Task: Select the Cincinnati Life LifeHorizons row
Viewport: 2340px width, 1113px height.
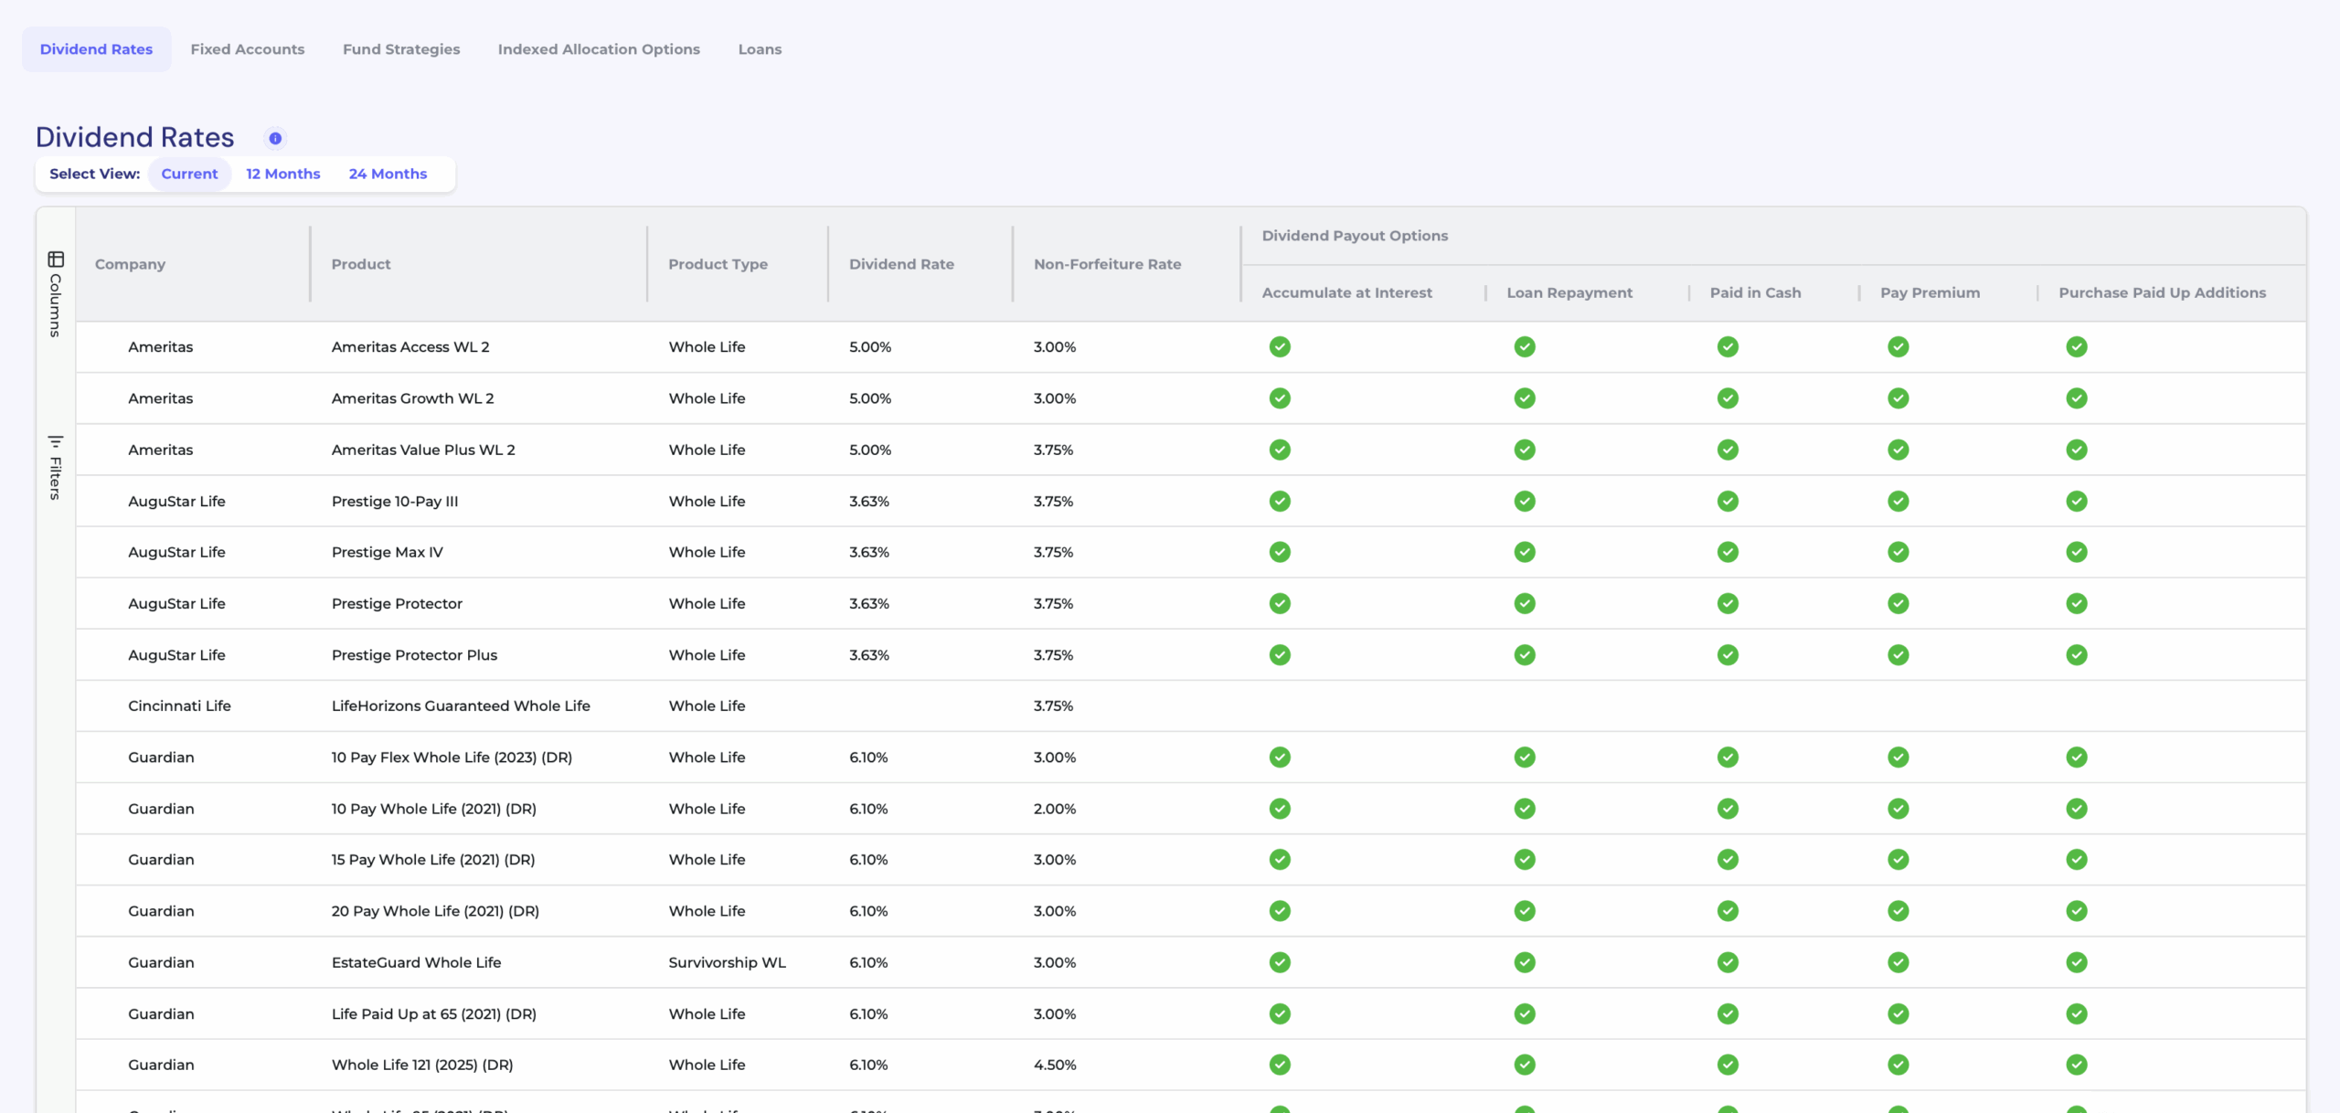Action: [x=461, y=705]
